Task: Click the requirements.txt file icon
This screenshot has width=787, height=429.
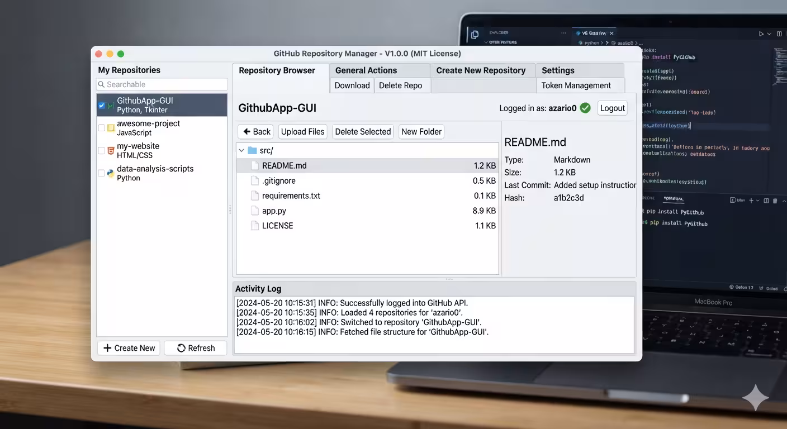Action: [255, 196]
